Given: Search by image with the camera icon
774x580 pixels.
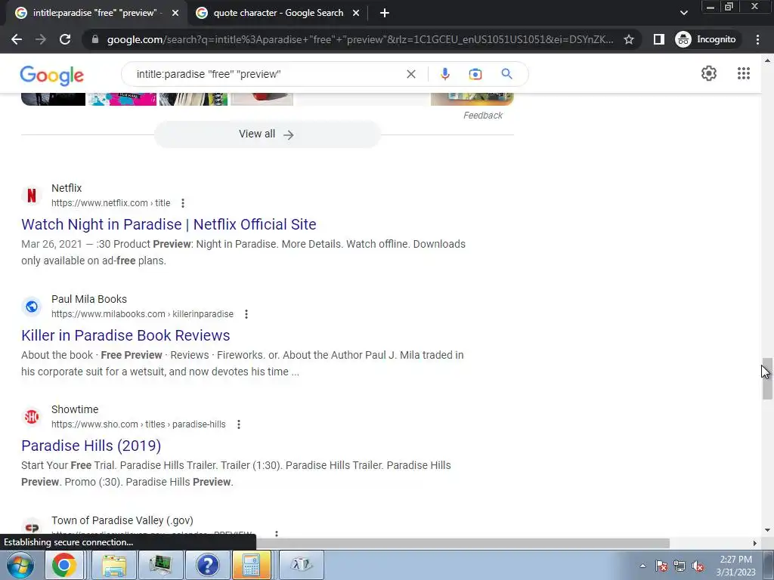Looking at the screenshot, I should [475, 74].
